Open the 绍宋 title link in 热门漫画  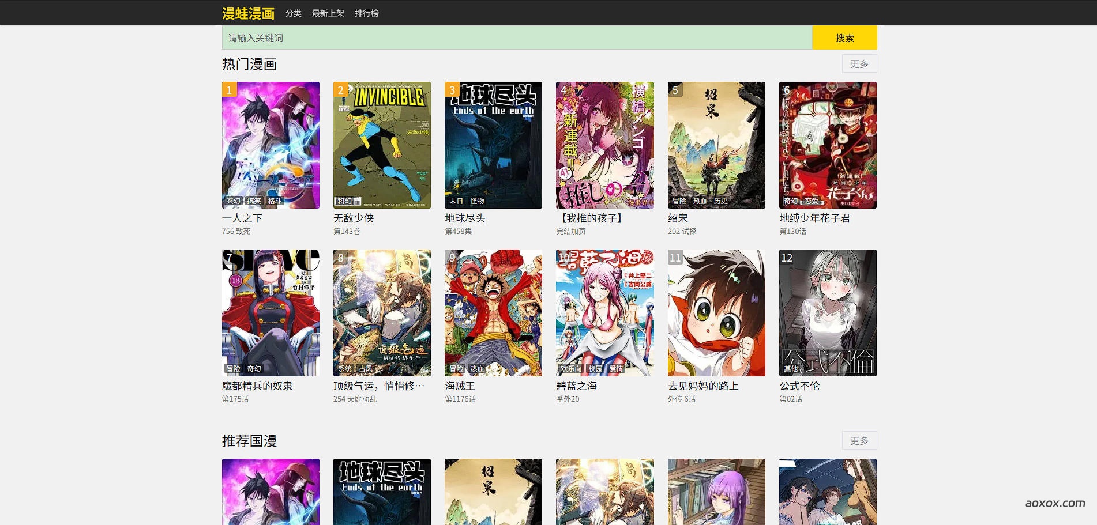[678, 218]
